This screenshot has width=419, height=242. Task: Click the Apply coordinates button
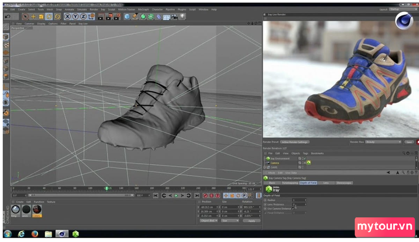251,221
